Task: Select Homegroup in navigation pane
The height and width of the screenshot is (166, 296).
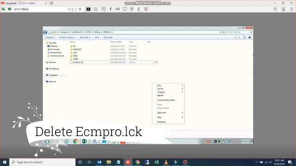Action: coord(54,69)
